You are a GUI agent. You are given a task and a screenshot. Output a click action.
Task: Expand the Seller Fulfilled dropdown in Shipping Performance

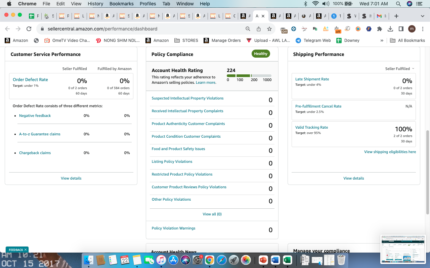coord(400,69)
